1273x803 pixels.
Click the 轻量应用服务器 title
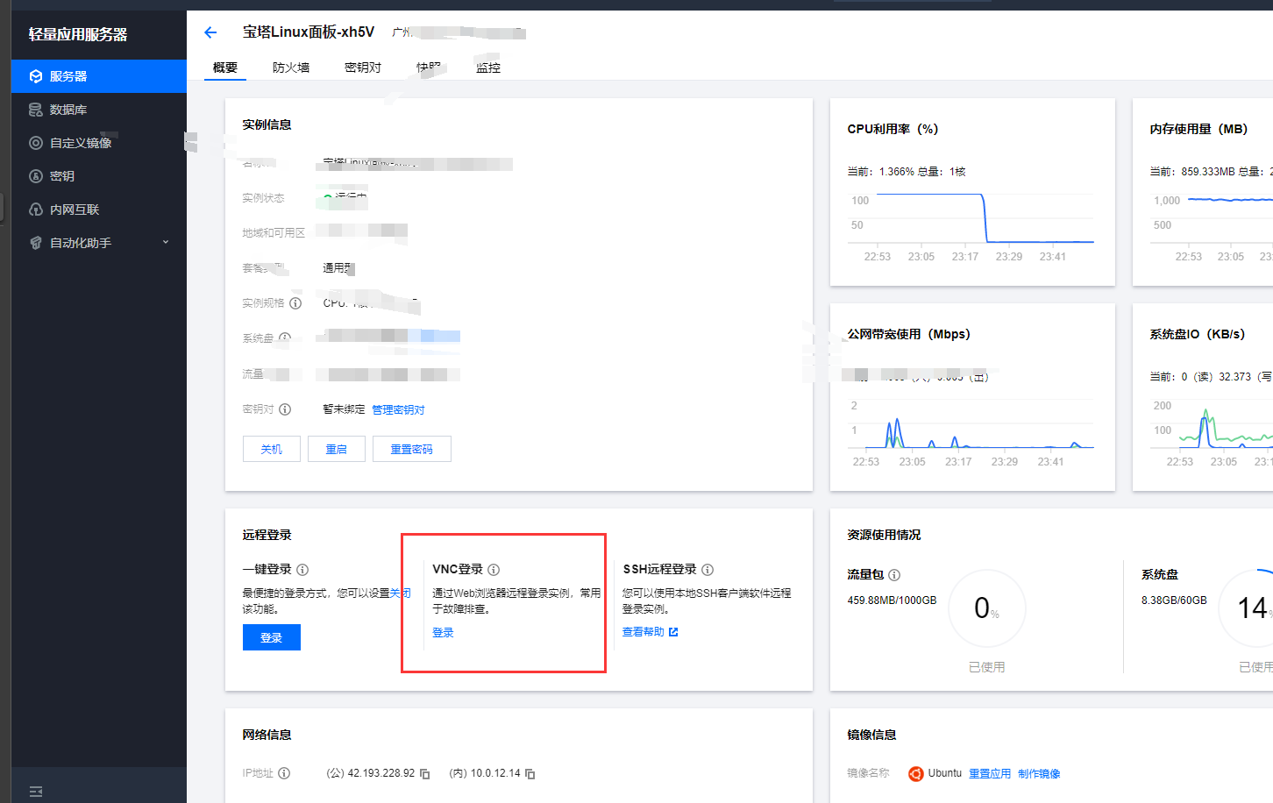pyautogui.click(x=78, y=34)
